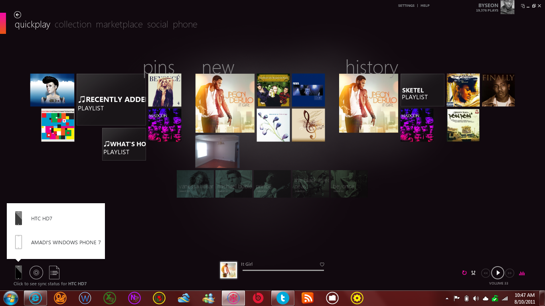The width and height of the screenshot is (545, 306).
Task: Open the Finally album in history
Action: (498, 90)
